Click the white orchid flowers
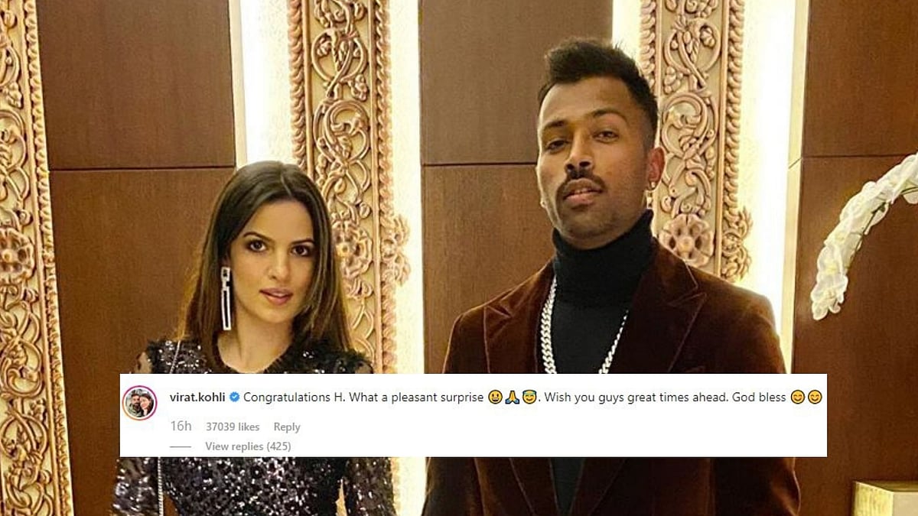This screenshot has height=516, width=918. [864, 233]
